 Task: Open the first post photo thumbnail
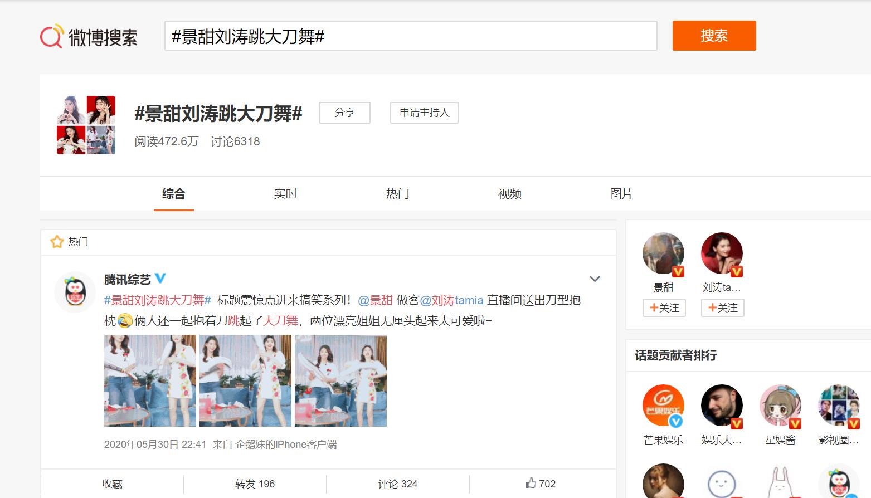coord(150,381)
